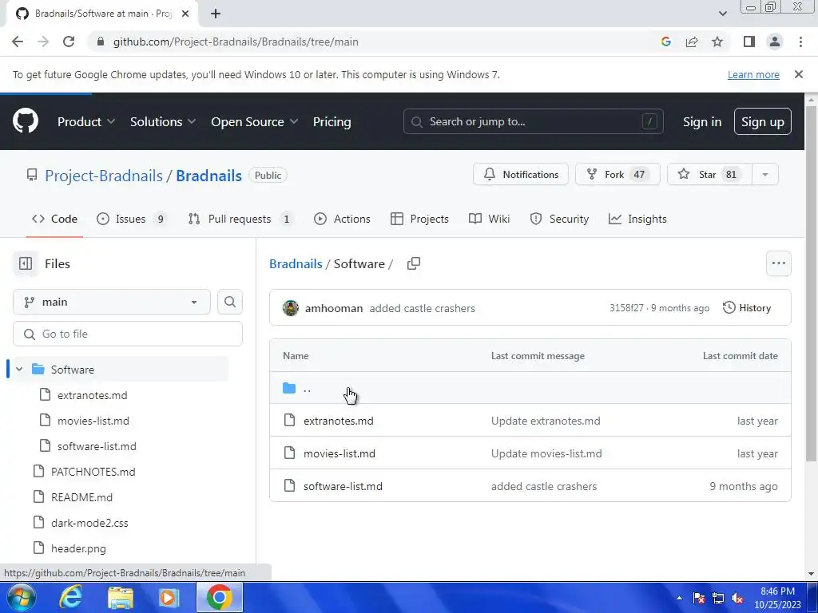Open a new tab with the plus icon
This screenshot has height=613, width=818.
(x=216, y=14)
